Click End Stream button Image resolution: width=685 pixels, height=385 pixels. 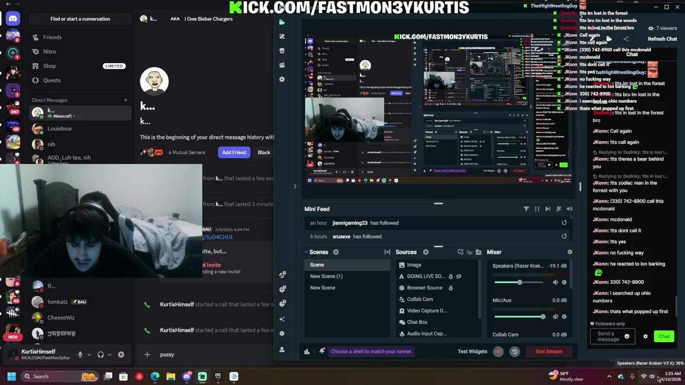tap(549, 351)
